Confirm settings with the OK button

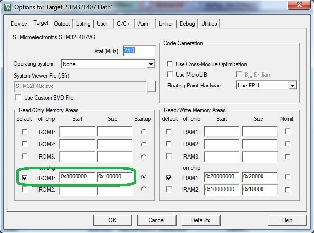pyautogui.click(x=112, y=220)
